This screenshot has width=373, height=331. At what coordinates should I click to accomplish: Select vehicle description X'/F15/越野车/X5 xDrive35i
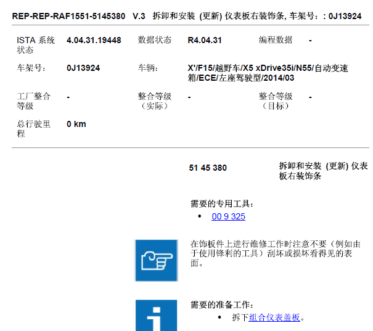click(268, 73)
